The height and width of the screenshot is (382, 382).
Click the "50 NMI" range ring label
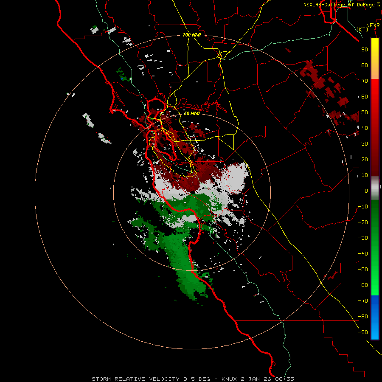click(x=192, y=113)
